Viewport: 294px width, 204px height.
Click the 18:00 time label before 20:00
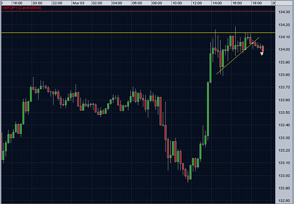click(x=17, y=3)
